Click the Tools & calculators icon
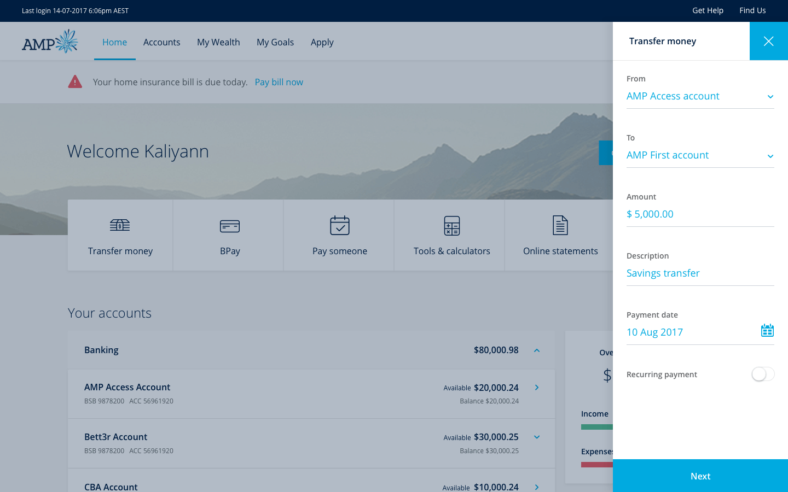The height and width of the screenshot is (492, 788). (x=452, y=225)
